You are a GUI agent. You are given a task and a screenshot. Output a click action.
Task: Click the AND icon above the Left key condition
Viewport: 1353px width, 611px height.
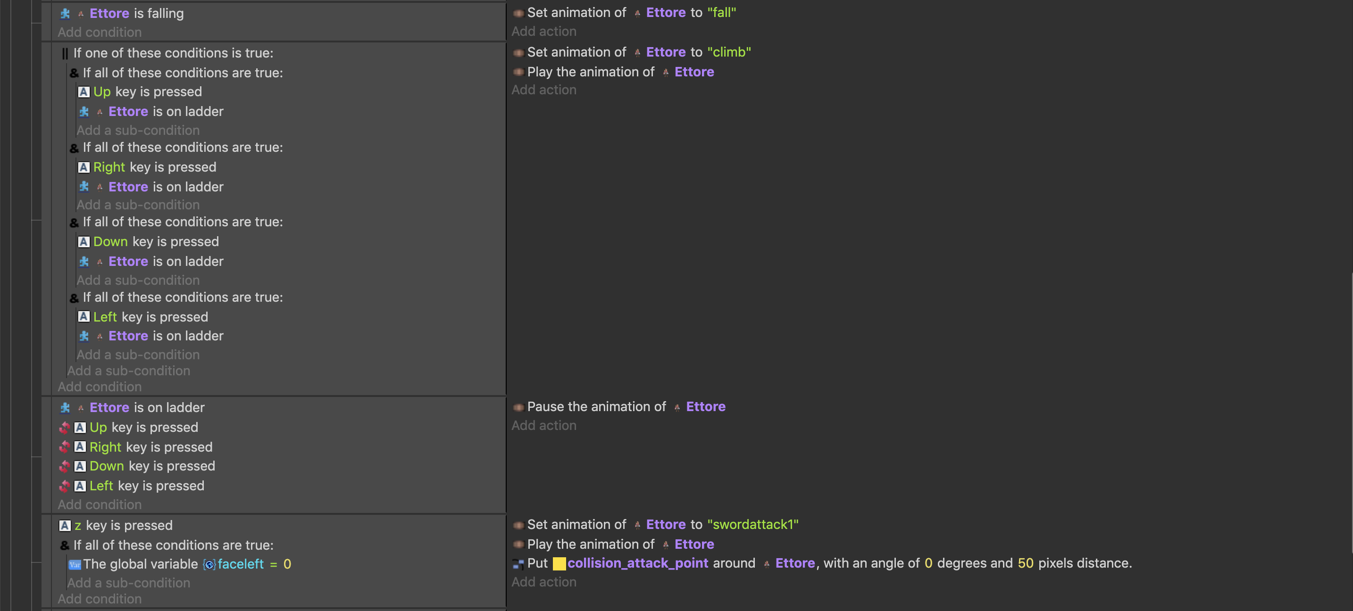[75, 297]
